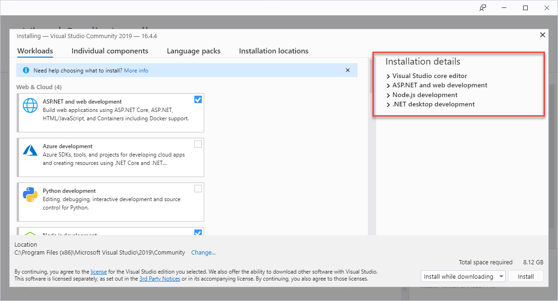Image resolution: width=558 pixels, height=301 pixels.
Task: Open the Install while downloading dropdown
Action: tap(463, 276)
